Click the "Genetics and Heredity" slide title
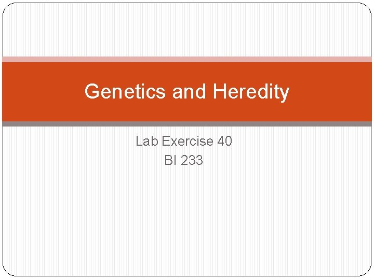The image size is (374, 280). [187, 92]
